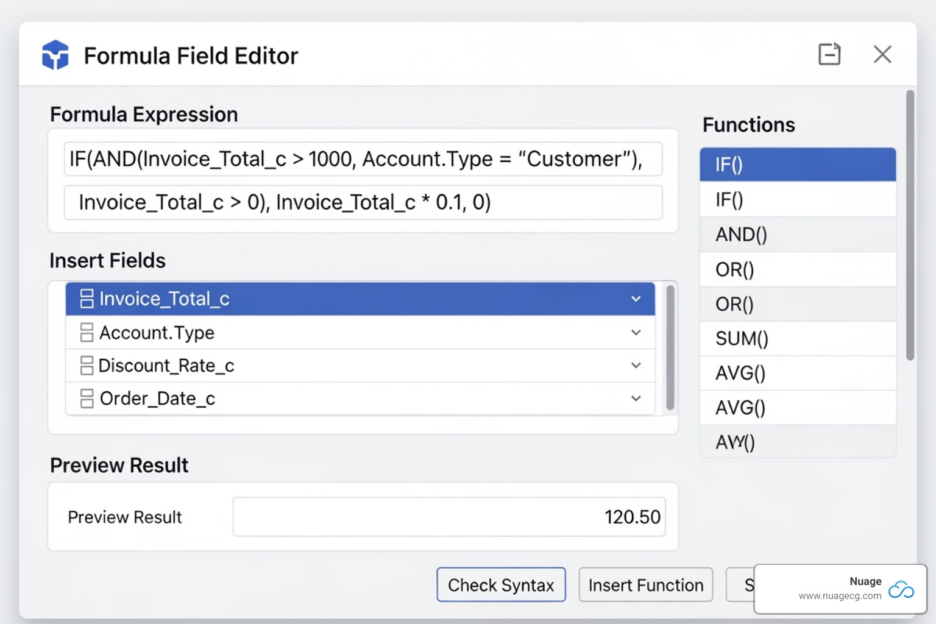The image size is (936, 624).
Task: Click the Preview Result value field
Action: [448, 517]
